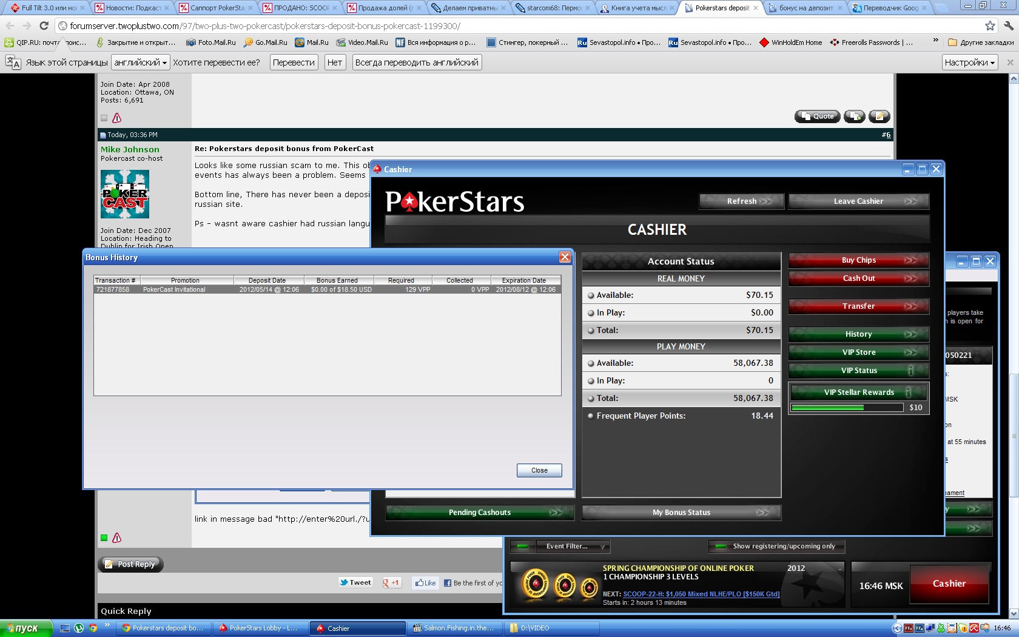This screenshot has height=637, width=1019.
Task: Open Mike Johnson's profile link
Action: tap(130, 149)
